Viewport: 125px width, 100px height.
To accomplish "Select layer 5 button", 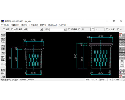I will pos(120,51).
